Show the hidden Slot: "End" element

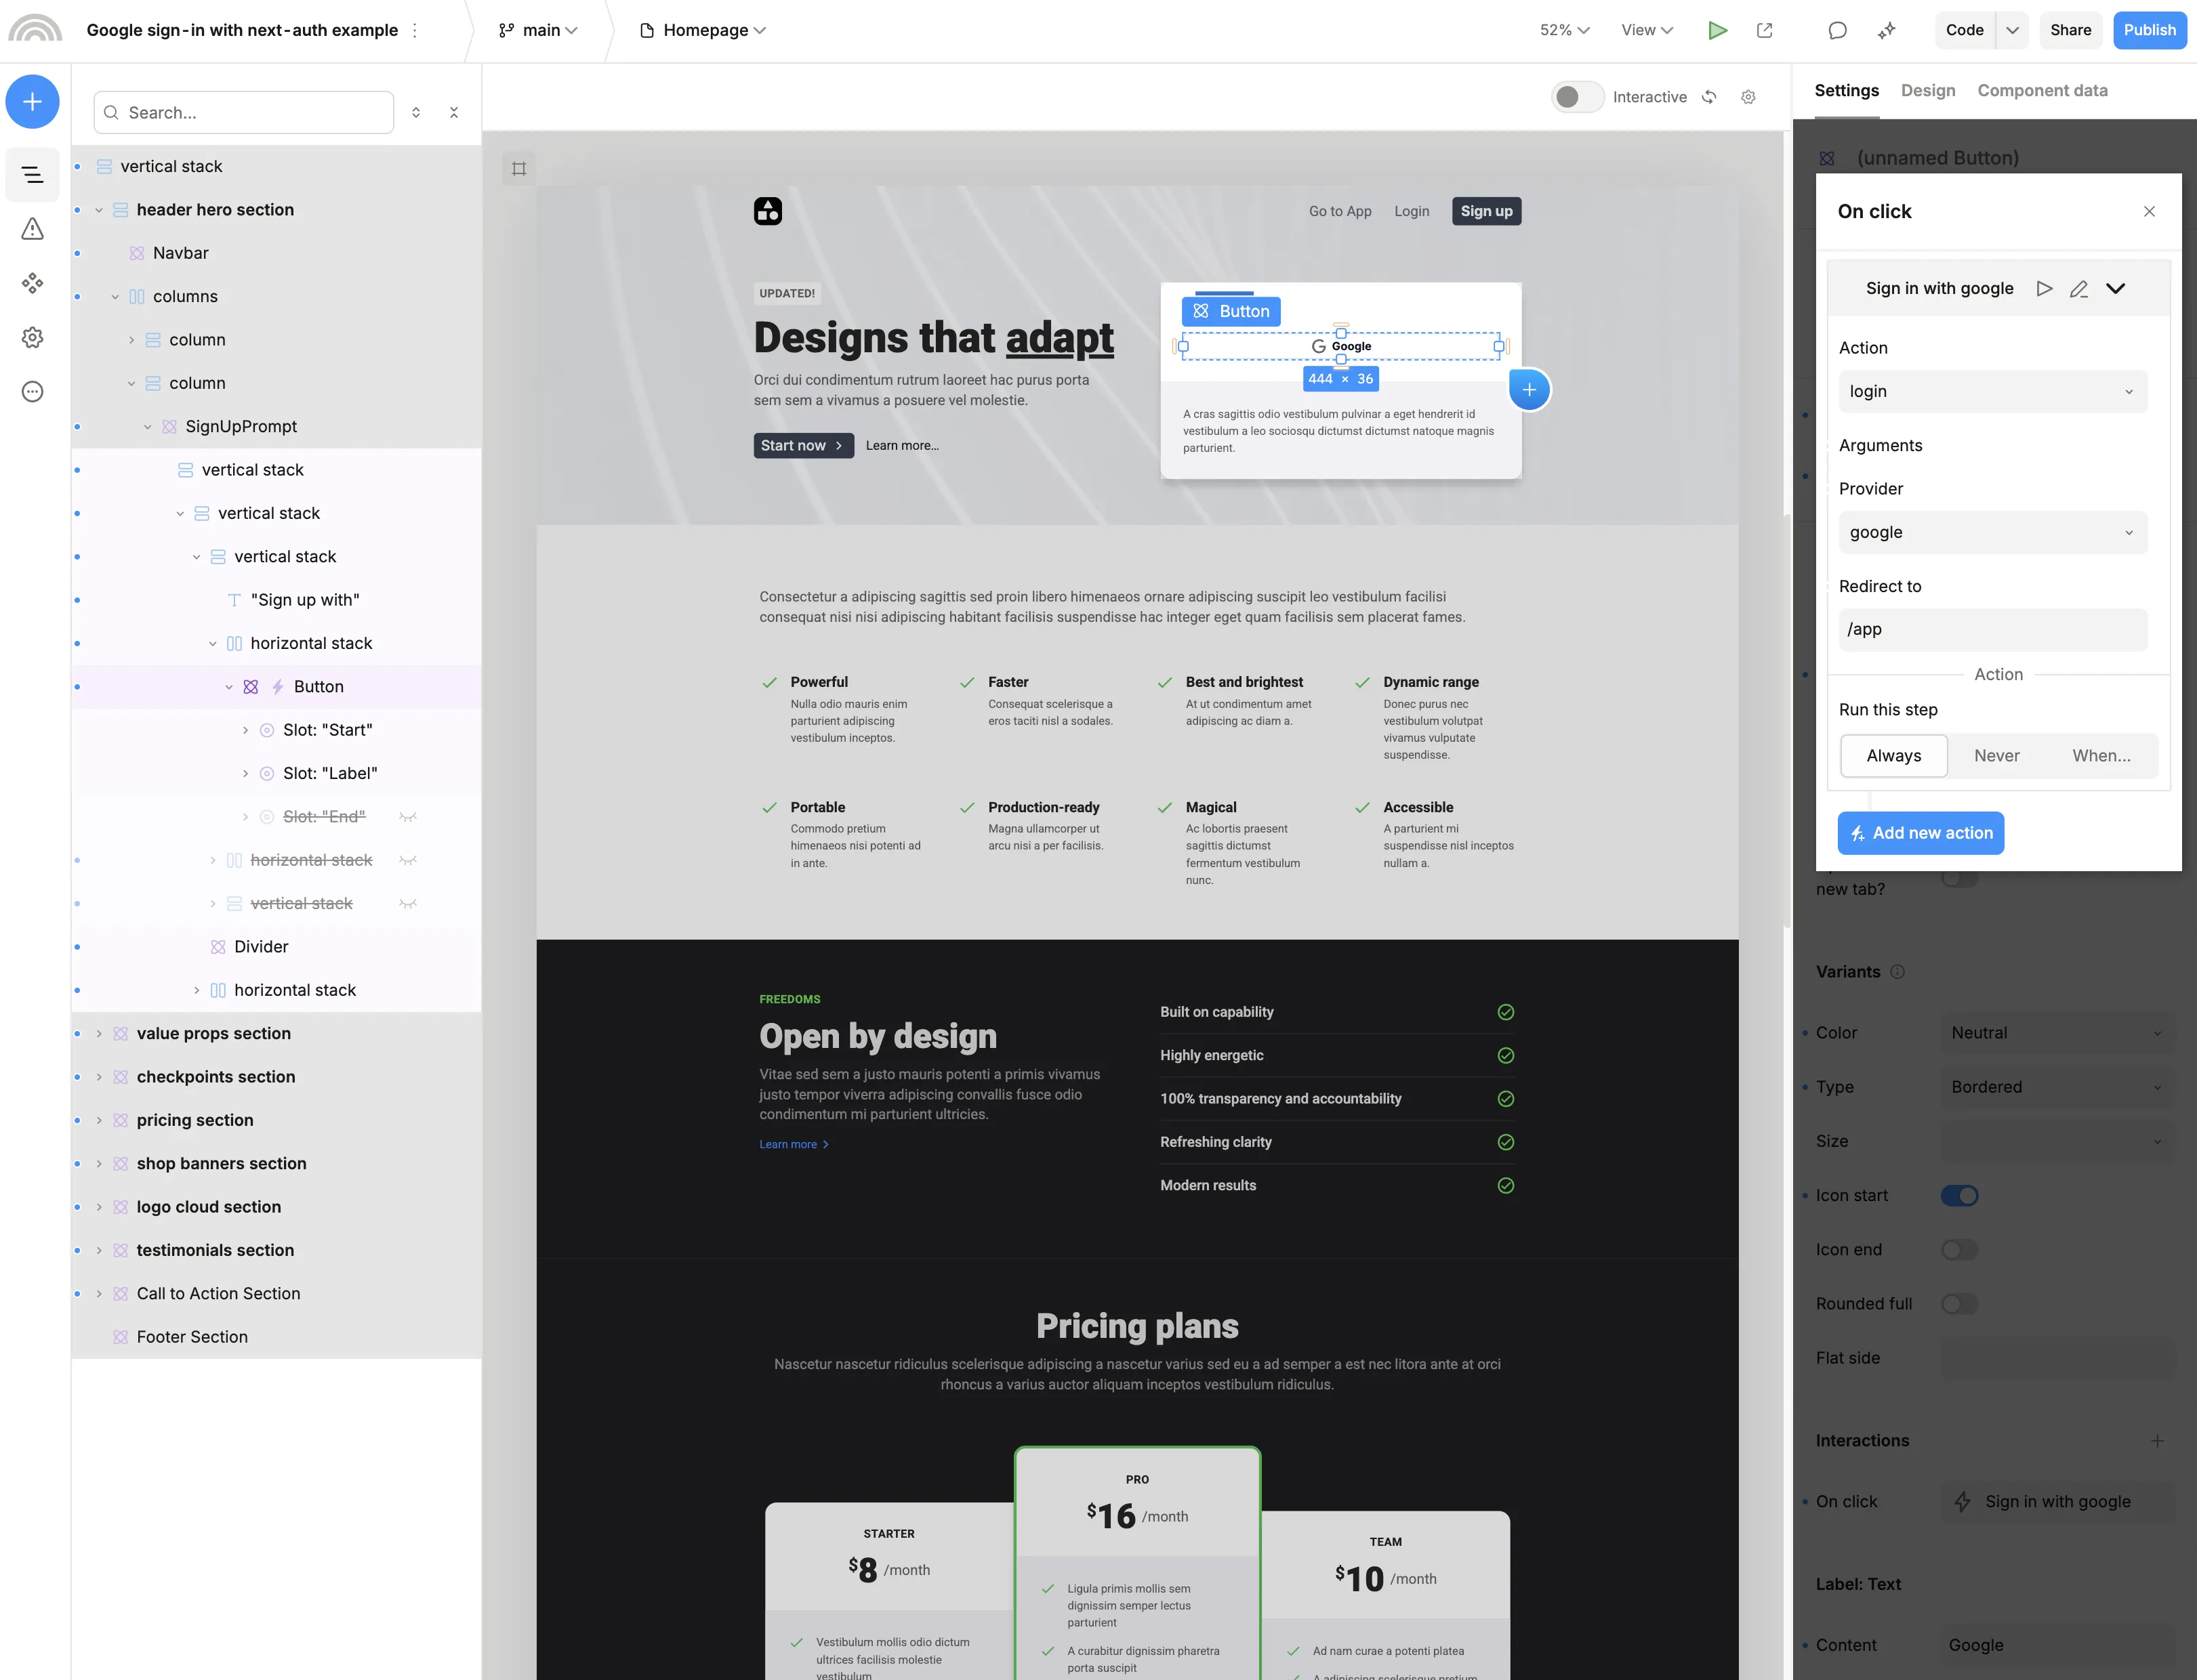click(407, 816)
